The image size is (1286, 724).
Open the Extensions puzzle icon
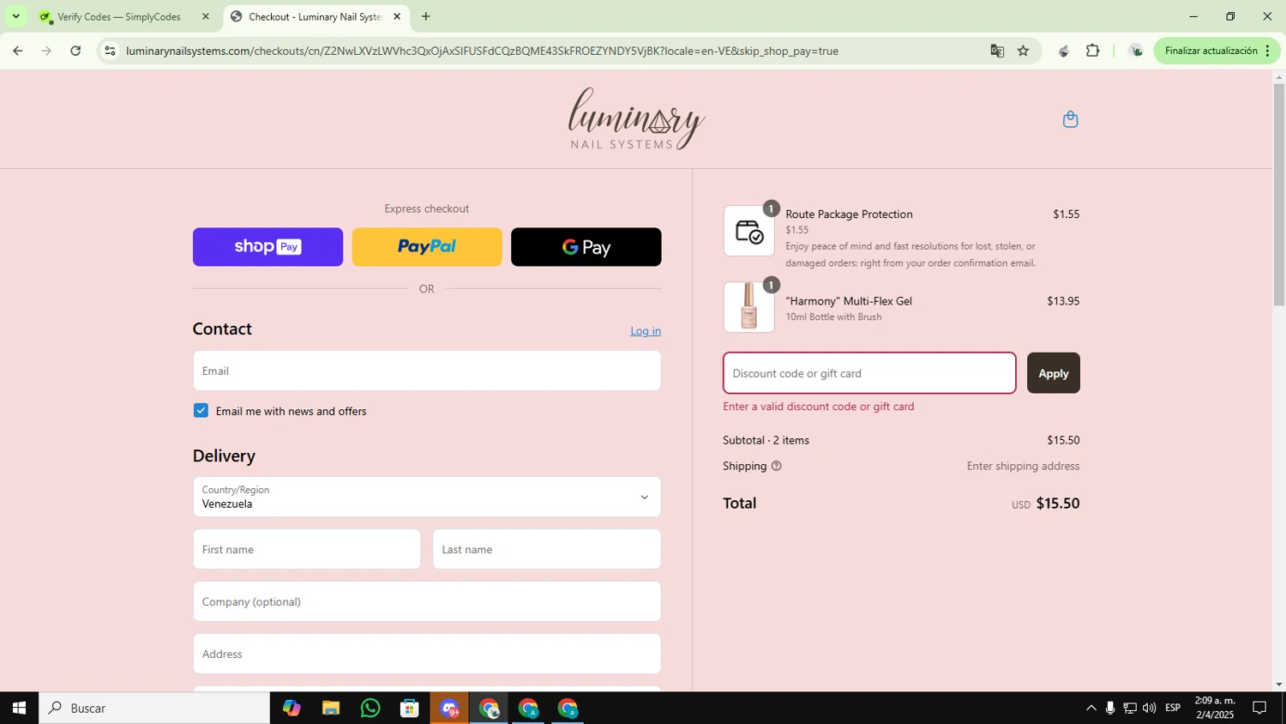[x=1092, y=51]
